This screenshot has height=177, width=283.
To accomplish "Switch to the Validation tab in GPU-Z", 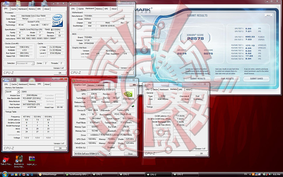I will coord(100,85).
